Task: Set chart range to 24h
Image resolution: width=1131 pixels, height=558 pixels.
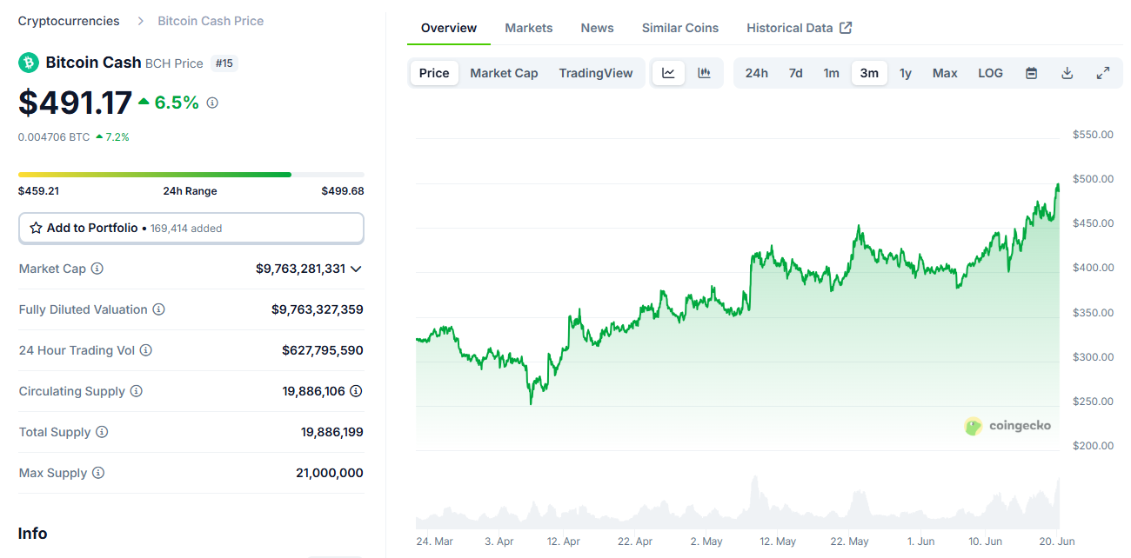Action: click(x=757, y=73)
